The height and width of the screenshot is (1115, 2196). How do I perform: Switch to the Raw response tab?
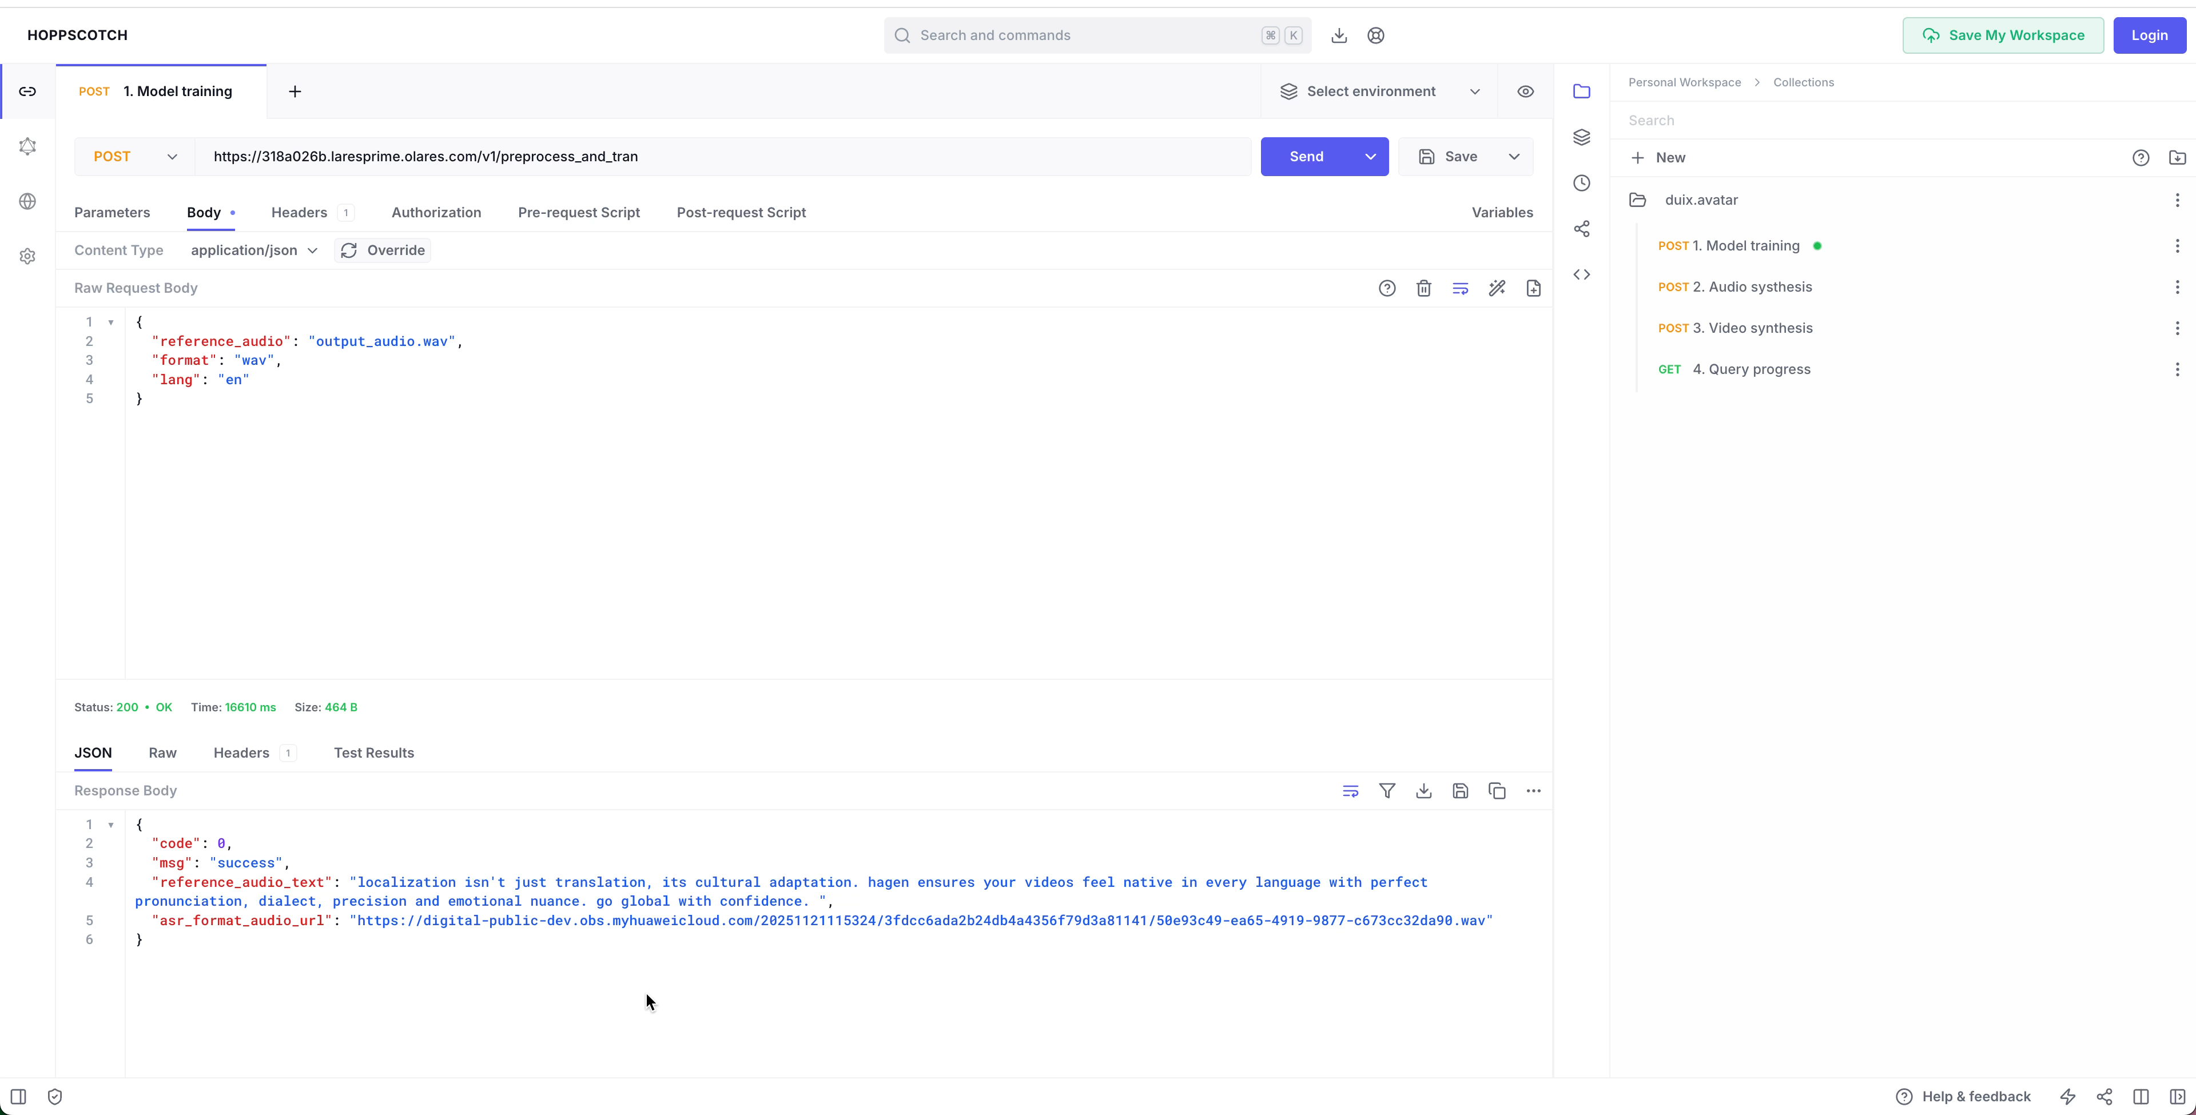(162, 752)
